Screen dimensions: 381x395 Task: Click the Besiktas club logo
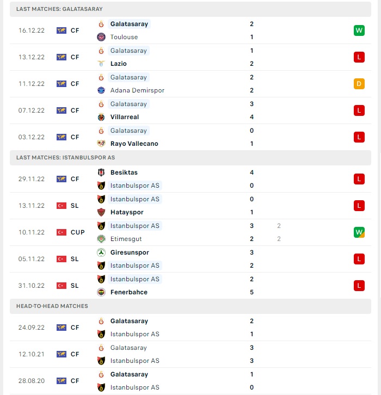click(x=101, y=172)
